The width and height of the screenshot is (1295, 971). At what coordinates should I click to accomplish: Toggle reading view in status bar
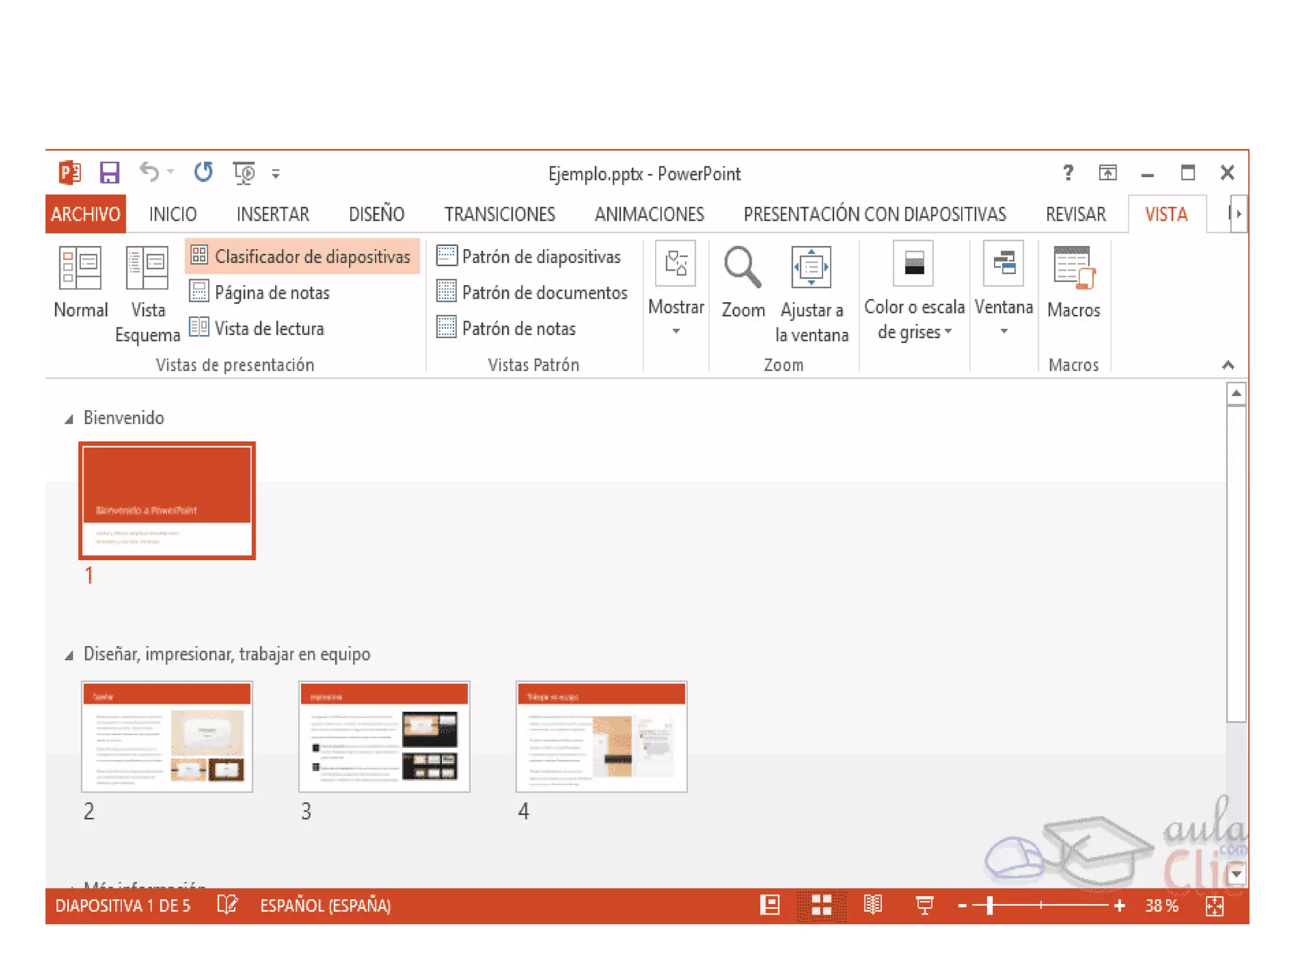tap(873, 905)
